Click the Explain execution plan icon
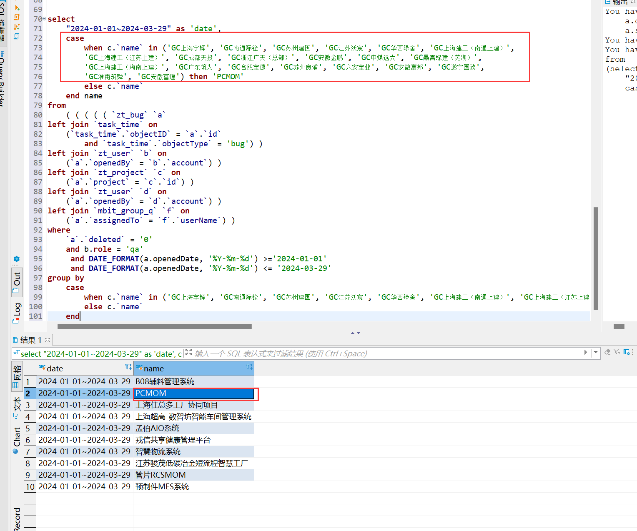The image size is (637, 531). [x=17, y=36]
